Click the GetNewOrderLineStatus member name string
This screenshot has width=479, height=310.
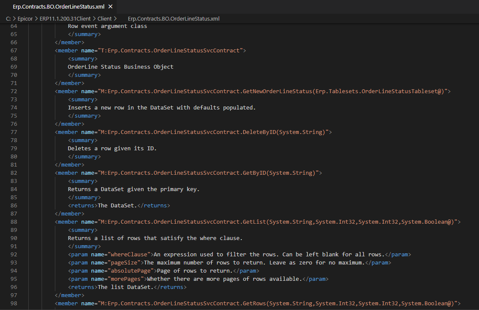pyautogui.click(x=272, y=91)
